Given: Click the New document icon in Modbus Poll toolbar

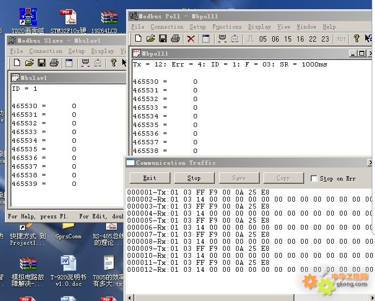Looking at the screenshot, I should point(138,38).
